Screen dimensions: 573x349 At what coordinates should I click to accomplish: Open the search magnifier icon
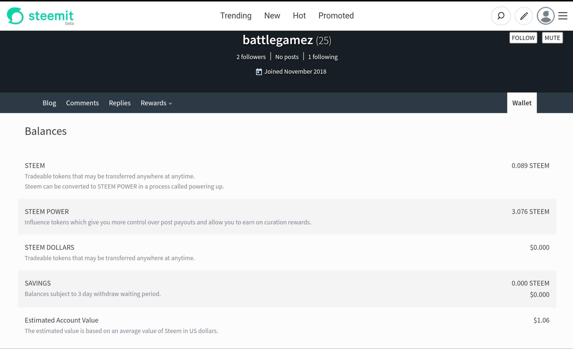[501, 16]
